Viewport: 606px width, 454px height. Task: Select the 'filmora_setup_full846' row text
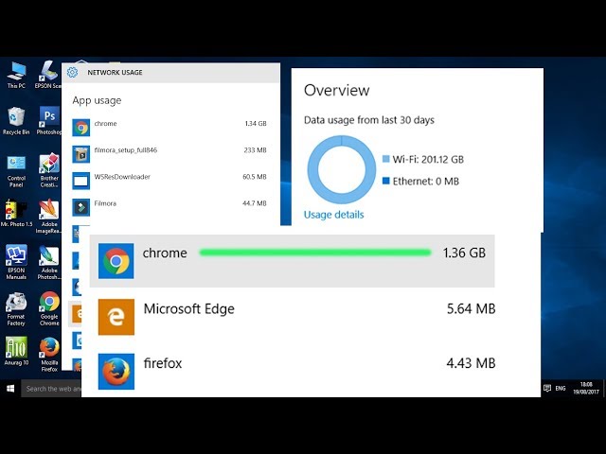point(126,150)
